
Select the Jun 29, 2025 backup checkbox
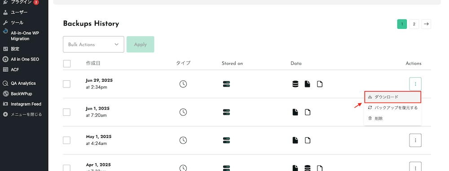tap(67, 84)
